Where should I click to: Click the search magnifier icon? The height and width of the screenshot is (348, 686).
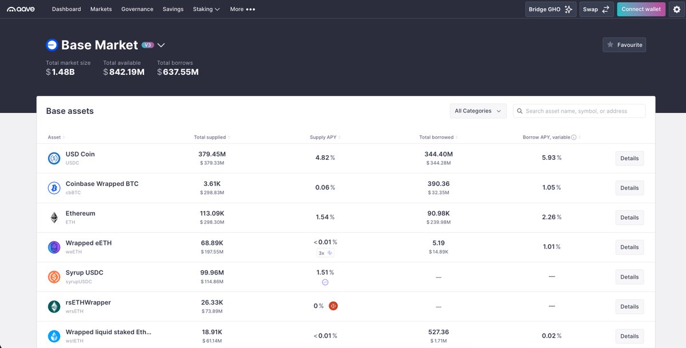coord(519,111)
